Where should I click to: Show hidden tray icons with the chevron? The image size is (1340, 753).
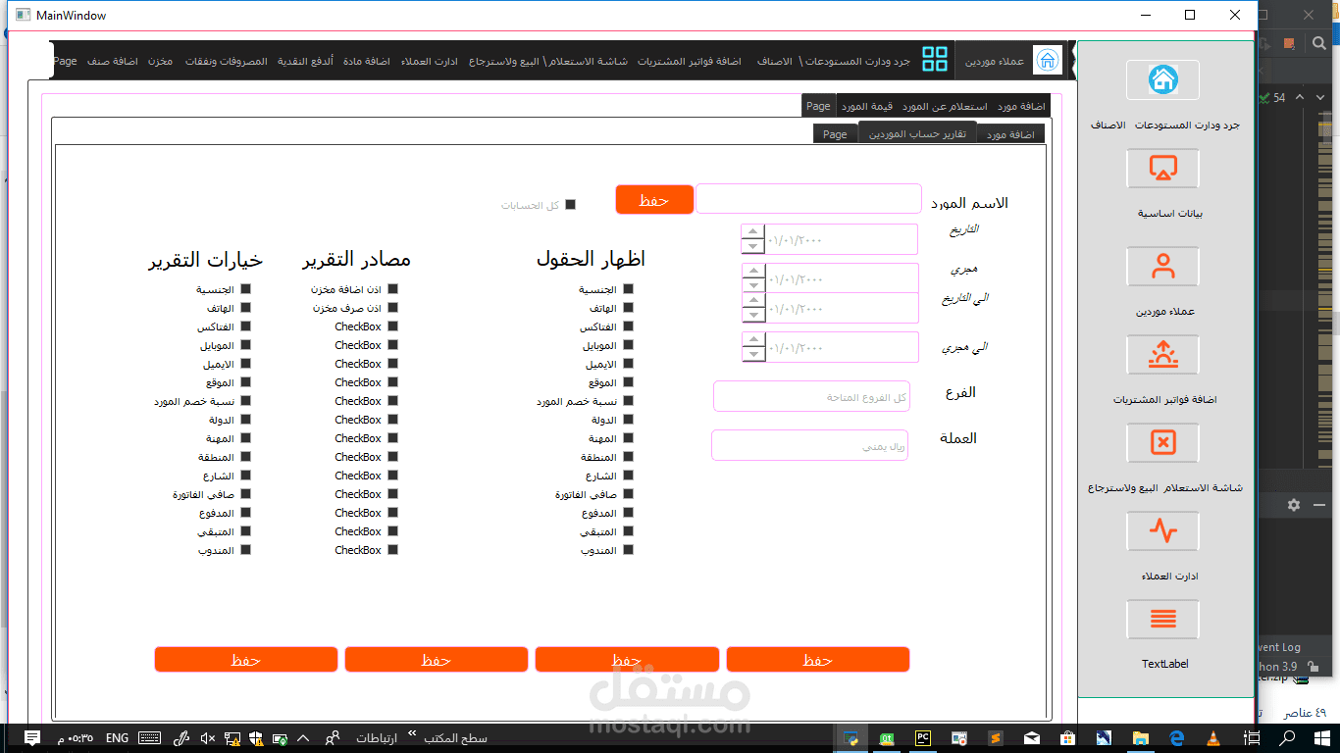click(302, 738)
